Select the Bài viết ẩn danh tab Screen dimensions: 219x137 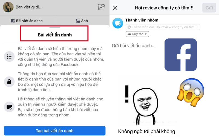[27, 21]
